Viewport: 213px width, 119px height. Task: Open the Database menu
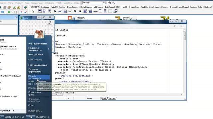49,3
